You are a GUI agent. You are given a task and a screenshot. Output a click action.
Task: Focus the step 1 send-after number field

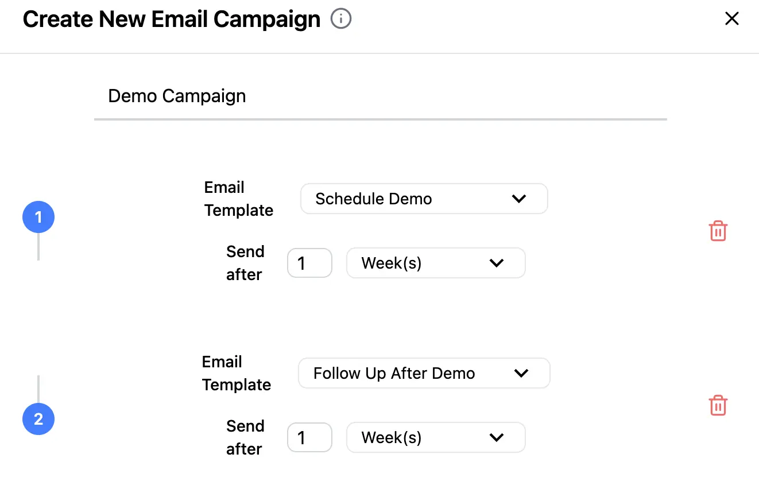tap(309, 263)
